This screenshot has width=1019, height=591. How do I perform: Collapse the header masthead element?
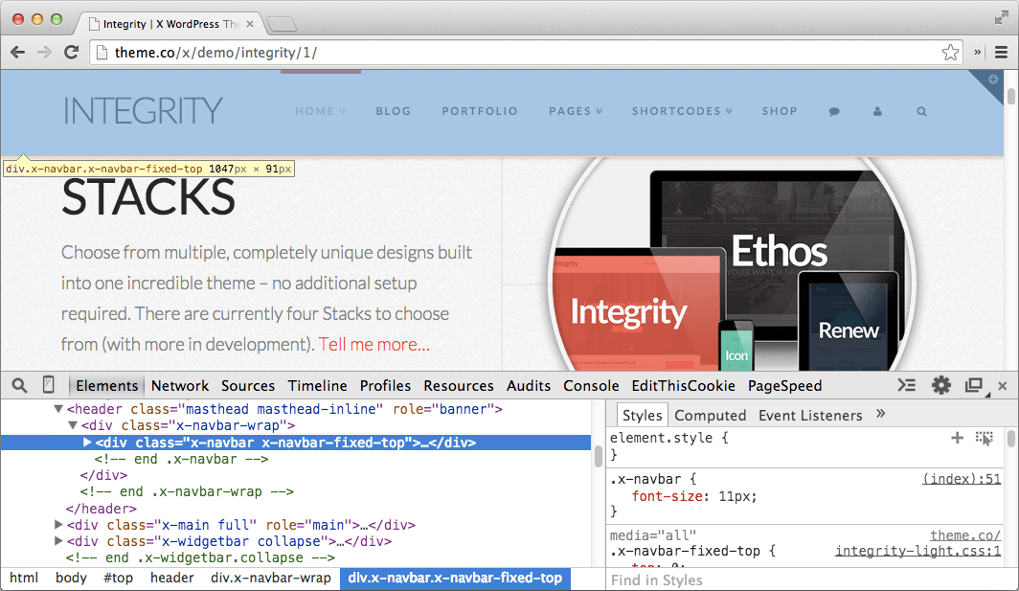[x=57, y=409]
